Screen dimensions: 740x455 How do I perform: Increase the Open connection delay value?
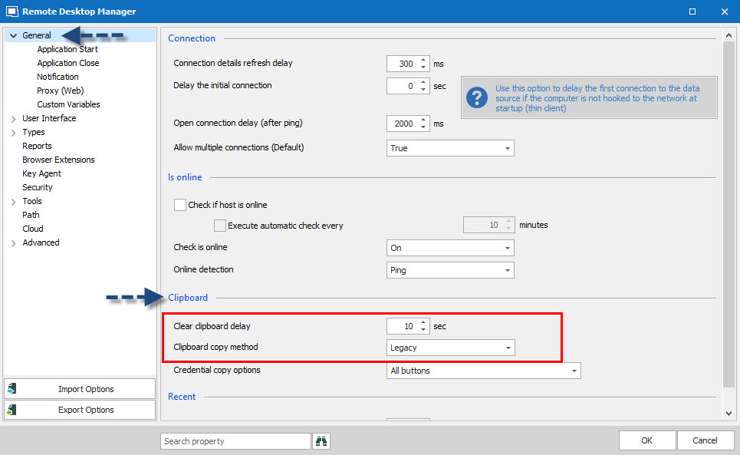coord(423,120)
